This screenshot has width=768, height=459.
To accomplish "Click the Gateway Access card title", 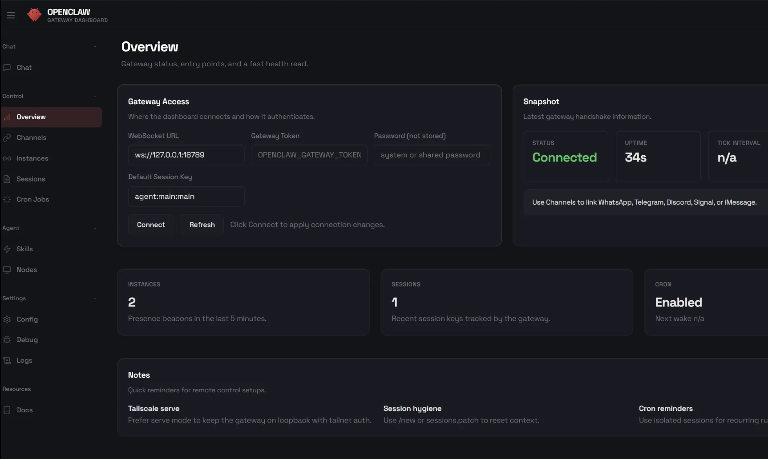I will tap(158, 101).
